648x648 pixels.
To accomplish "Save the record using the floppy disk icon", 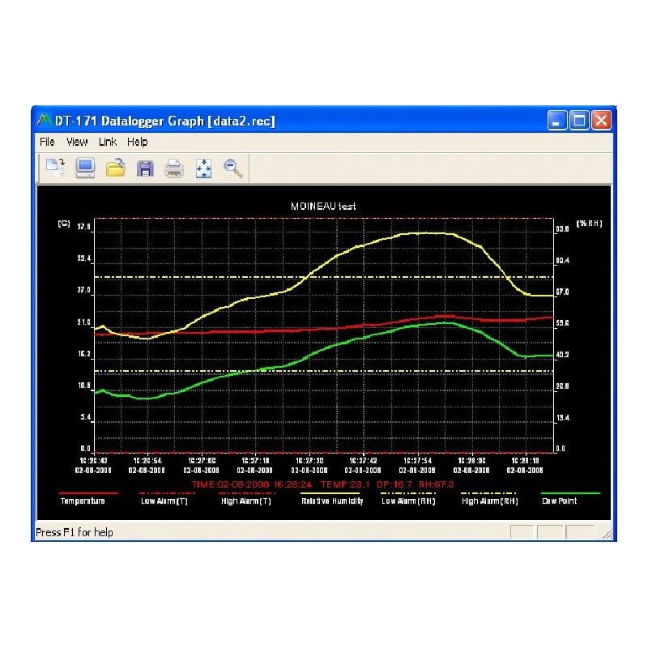I will pos(145,168).
